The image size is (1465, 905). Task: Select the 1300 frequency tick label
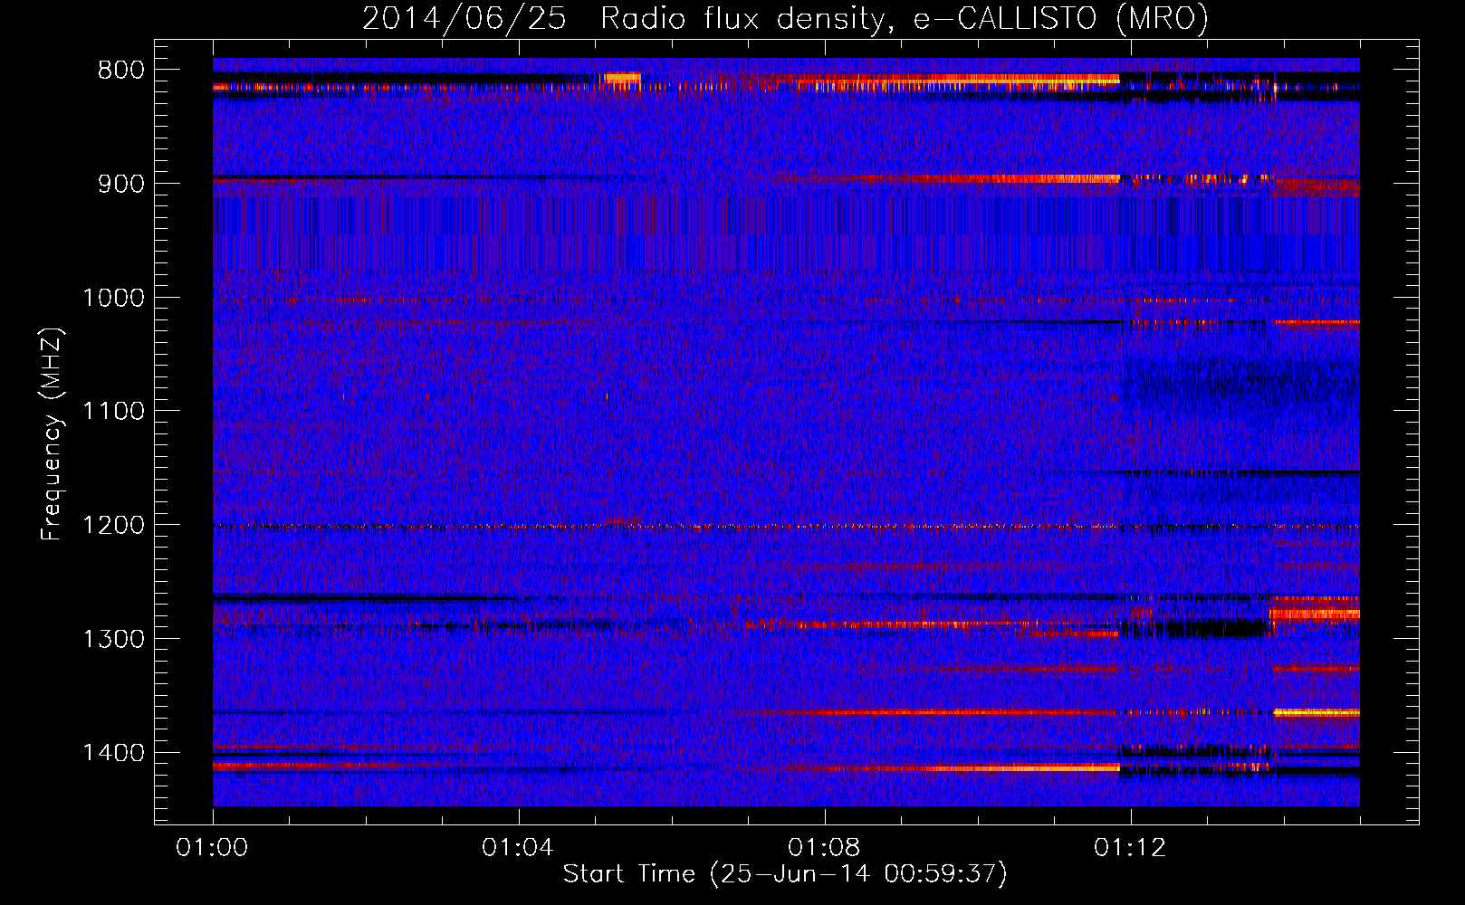coord(113,639)
